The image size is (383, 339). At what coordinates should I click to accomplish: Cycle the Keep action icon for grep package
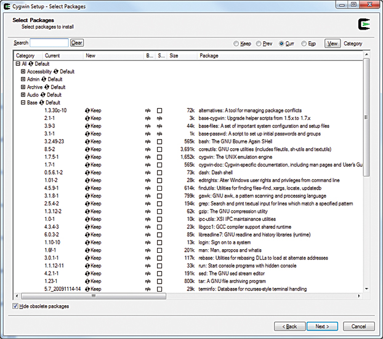click(x=87, y=204)
